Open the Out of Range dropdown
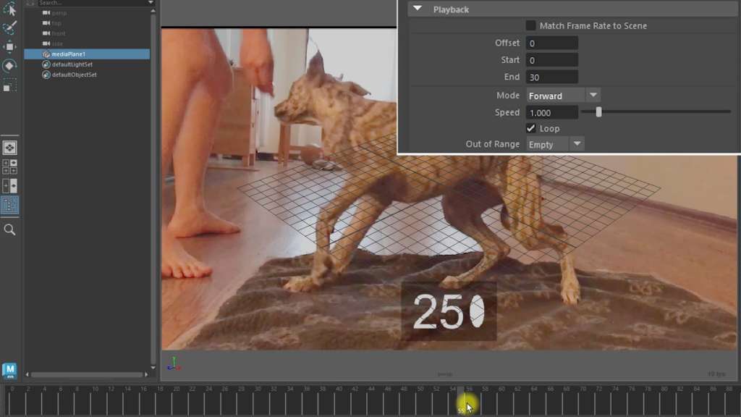Screen dimensions: 741x417 [555, 144]
